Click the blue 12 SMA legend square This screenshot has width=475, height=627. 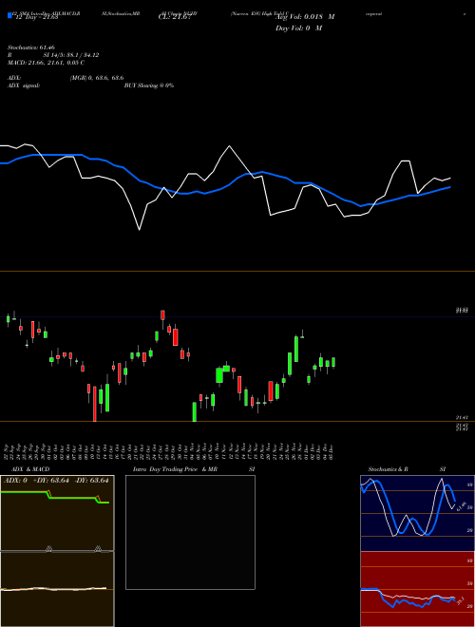pos(9,15)
